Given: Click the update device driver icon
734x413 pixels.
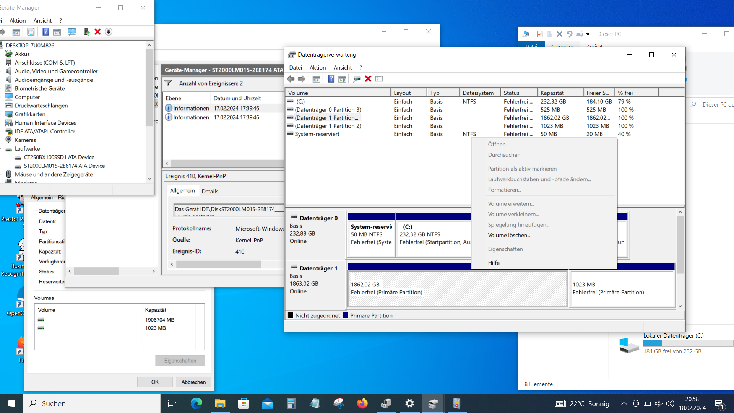Looking at the screenshot, I should click(x=87, y=32).
